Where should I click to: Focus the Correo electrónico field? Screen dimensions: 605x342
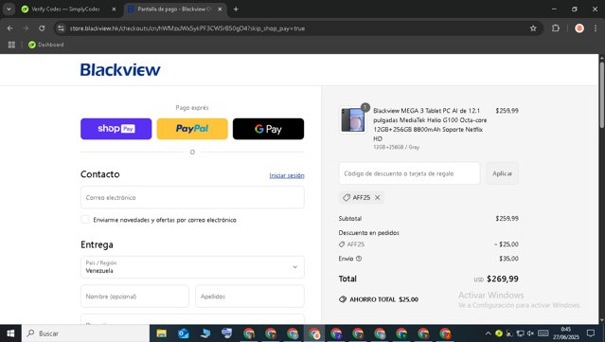192,197
